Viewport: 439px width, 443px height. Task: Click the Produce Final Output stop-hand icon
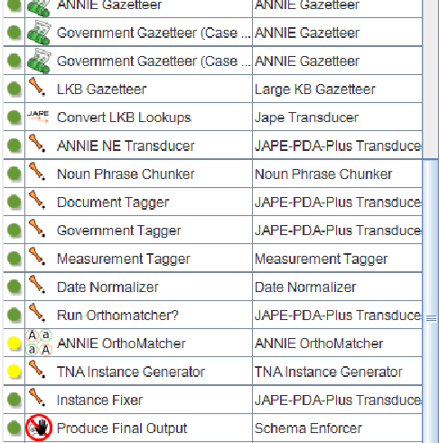point(39,428)
